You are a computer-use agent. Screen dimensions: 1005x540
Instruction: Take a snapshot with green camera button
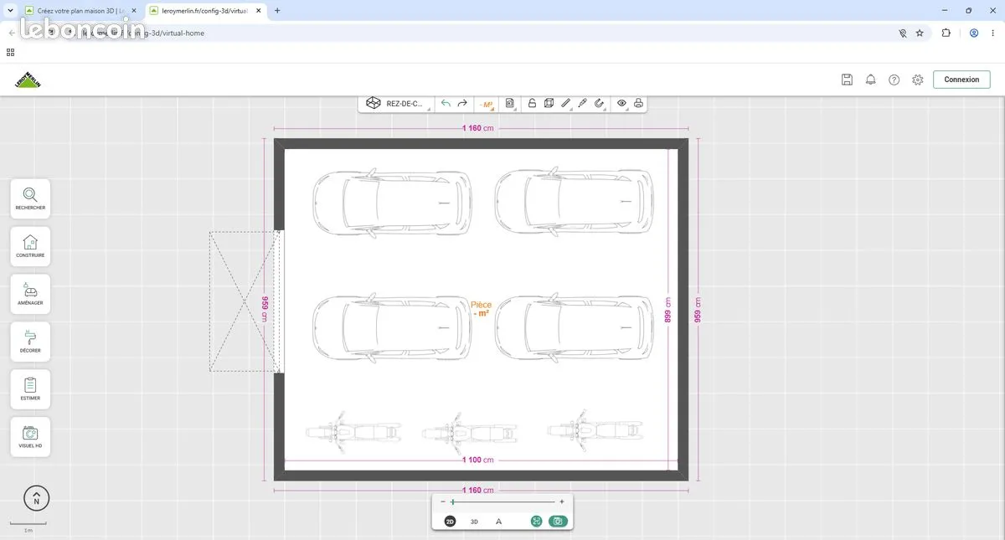[x=558, y=522]
